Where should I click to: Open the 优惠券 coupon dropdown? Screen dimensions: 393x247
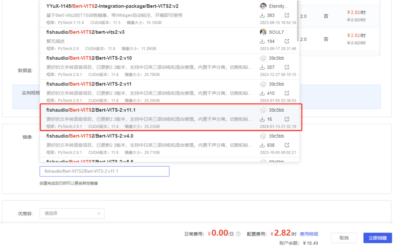[72, 214]
